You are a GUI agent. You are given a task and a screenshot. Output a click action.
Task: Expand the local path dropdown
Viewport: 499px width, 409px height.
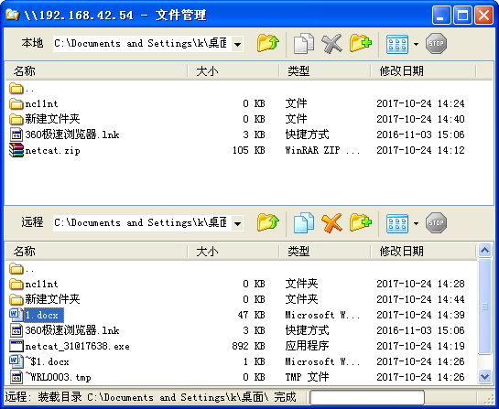[x=237, y=44]
